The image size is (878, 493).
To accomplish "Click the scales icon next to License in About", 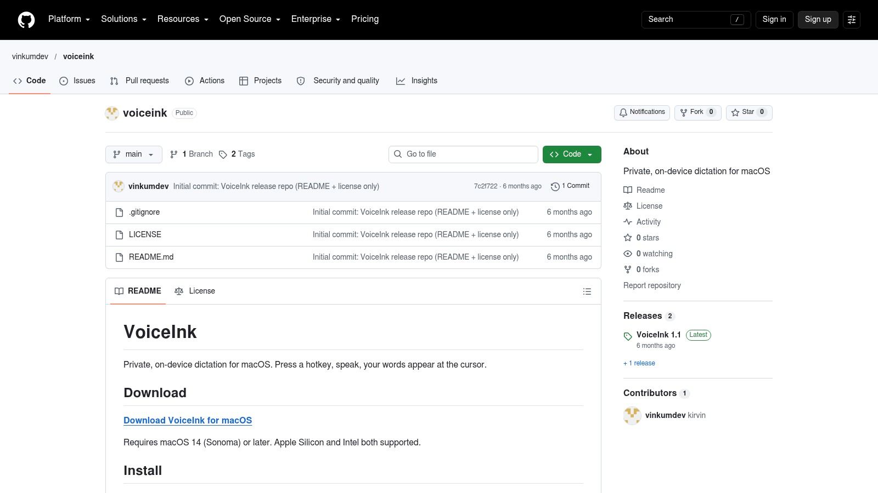I will click(x=628, y=206).
